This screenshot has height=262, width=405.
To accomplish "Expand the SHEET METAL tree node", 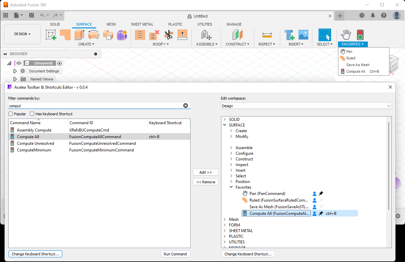I will click(x=224, y=231).
